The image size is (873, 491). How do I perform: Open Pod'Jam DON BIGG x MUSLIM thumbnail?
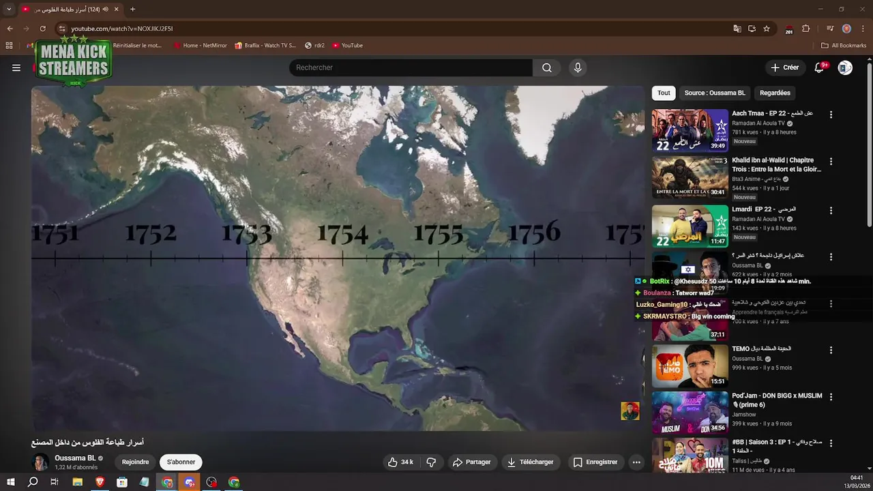(x=690, y=413)
